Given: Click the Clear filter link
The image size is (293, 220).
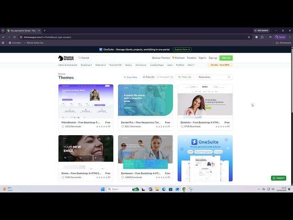Looking at the screenshot, I should point(130,77).
